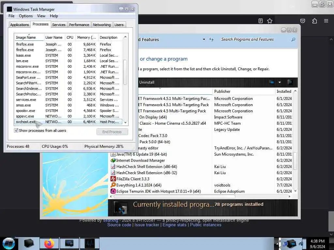Select the SearchFilterH... process row

click(x=68, y=83)
